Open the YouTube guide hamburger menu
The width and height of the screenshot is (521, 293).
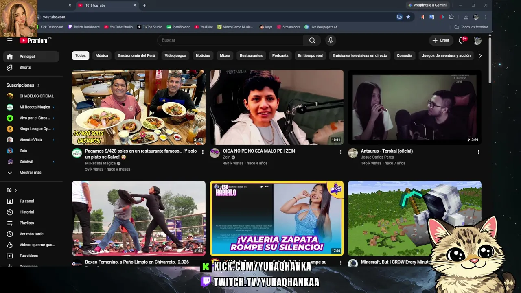[10, 40]
